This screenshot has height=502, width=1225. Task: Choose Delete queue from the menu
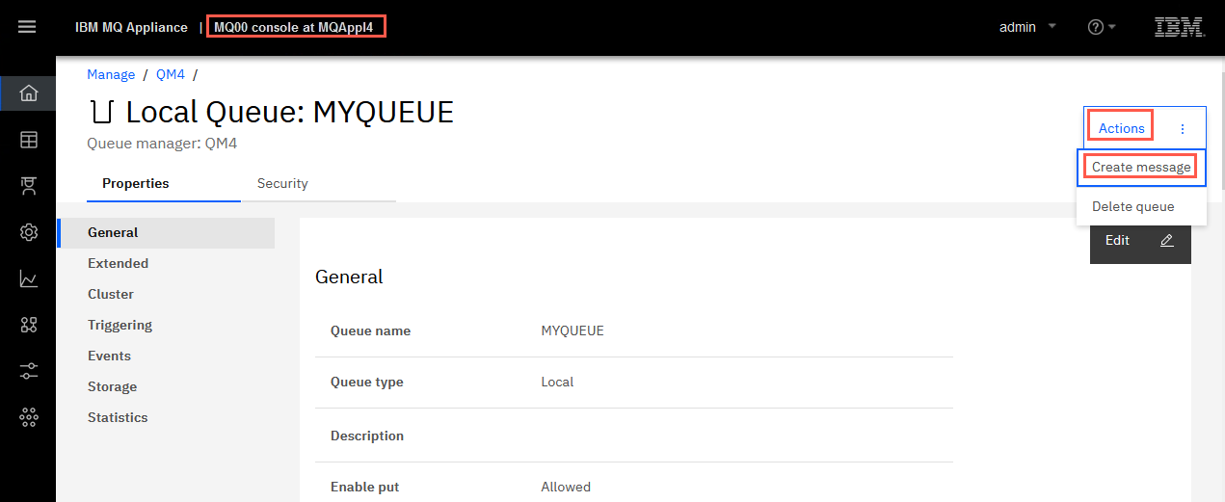coord(1141,206)
